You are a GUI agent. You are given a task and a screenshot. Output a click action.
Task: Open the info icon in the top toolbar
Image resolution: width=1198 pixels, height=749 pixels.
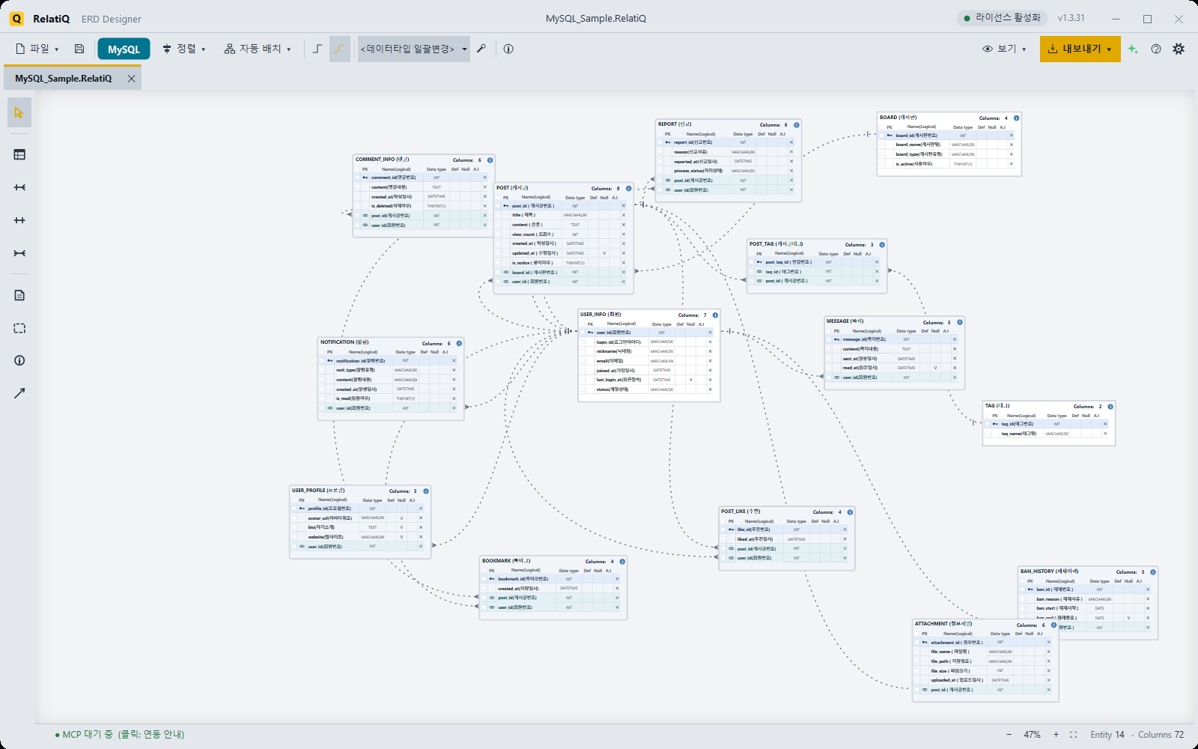coord(508,49)
